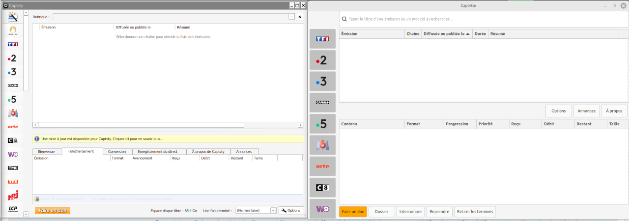This screenshot has width=629, height=221.
Task: Select the LCP channel logo
Action: point(13,209)
